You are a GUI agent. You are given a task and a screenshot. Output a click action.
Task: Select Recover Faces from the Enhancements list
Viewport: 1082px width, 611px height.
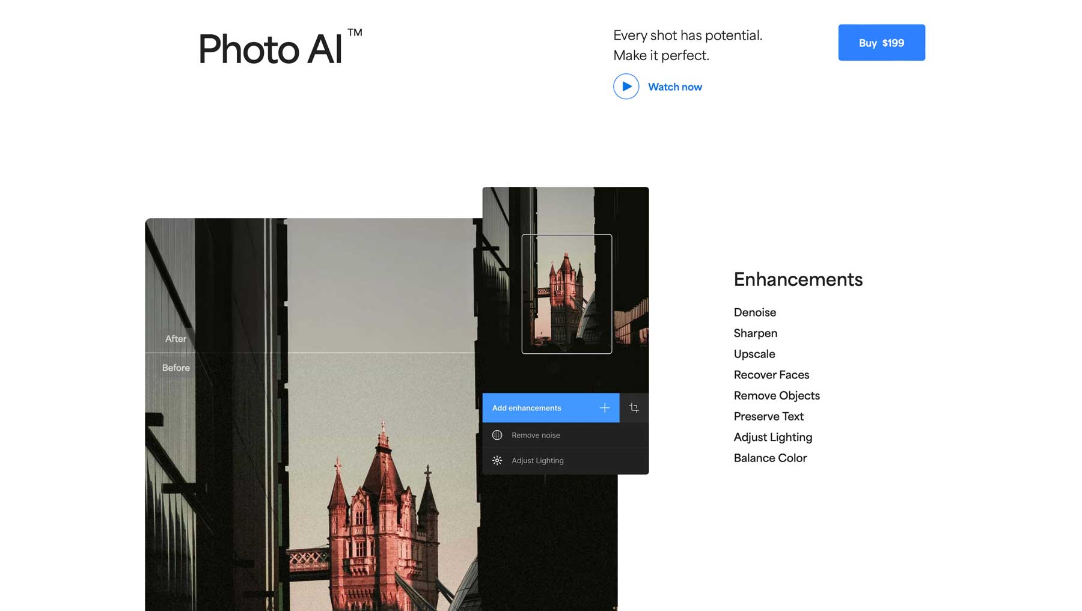click(x=771, y=374)
